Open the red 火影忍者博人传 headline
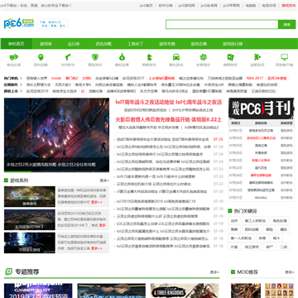This screenshot has height=298, width=298. (x=169, y=119)
